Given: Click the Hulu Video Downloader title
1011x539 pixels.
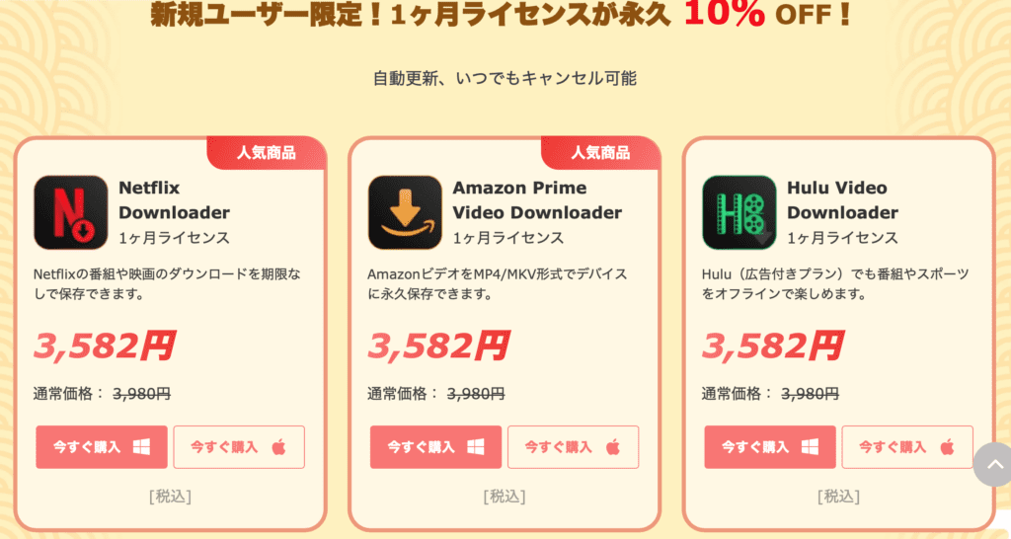Looking at the screenshot, I should [x=842, y=199].
